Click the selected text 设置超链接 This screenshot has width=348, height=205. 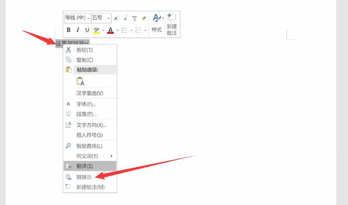tap(72, 43)
